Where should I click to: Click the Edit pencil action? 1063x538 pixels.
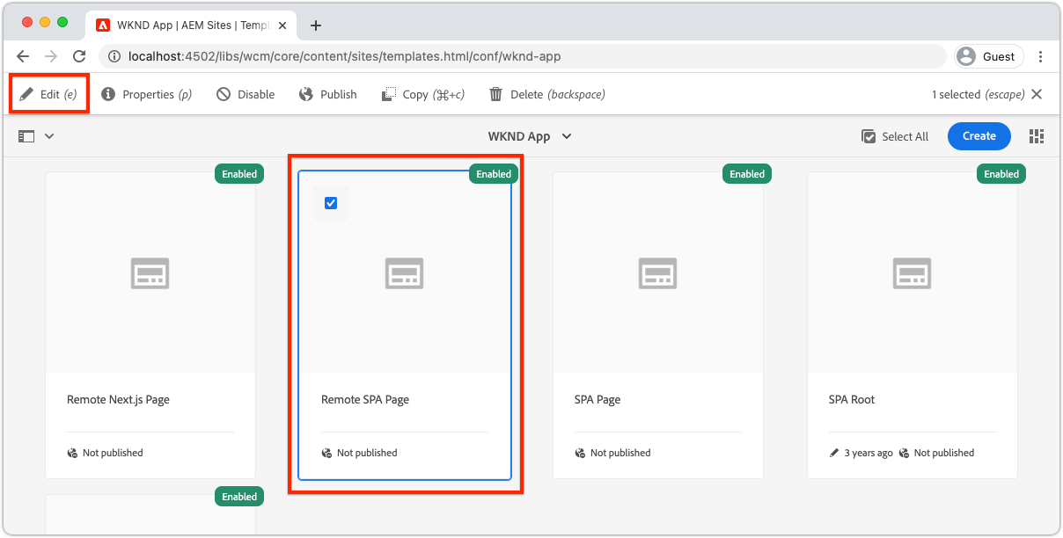tap(48, 94)
